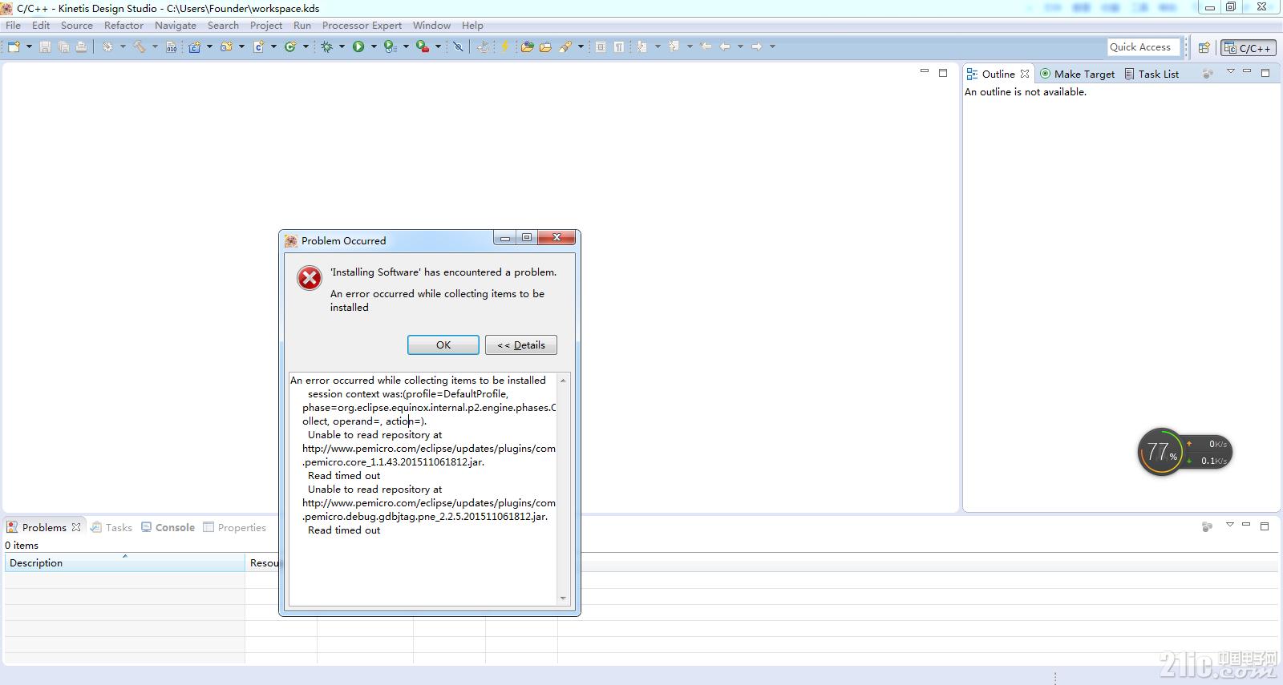Click the Print icon in toolbar
Screen dimensions: 1283x685
pos(81,46)
